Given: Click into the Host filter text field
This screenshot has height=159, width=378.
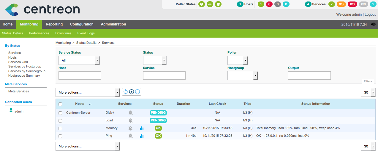Looking at the screenshot, I should (x=80, y=76).
